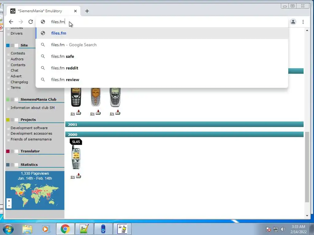Open Friends of siemensmania link
This screenshot has width=314, height=235.
31,139
